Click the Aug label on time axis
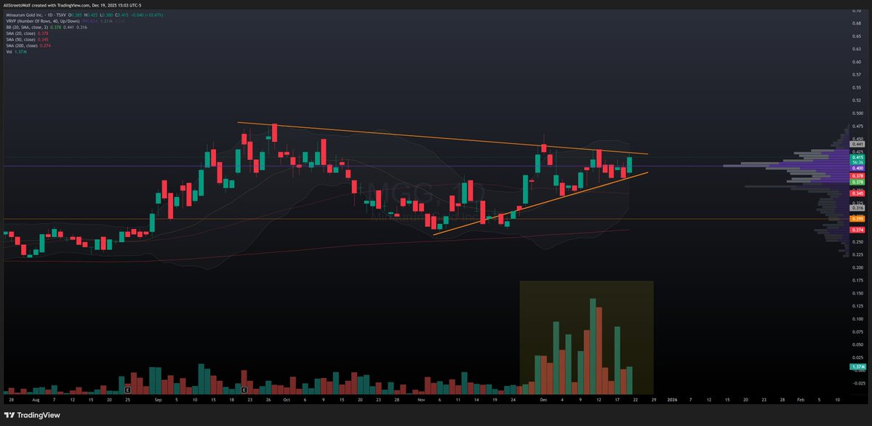 pyautogui.click(x=36, y=399)
